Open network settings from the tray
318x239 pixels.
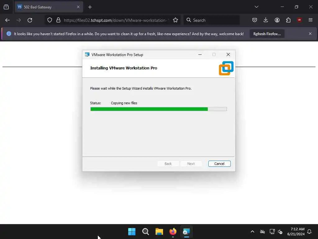272,232
